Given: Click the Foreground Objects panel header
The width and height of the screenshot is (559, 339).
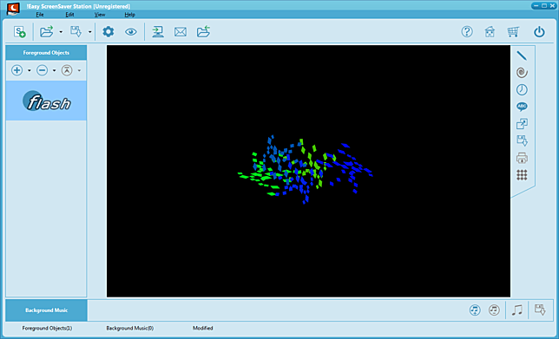Looking at the screenshot, I should [x=46, y=53].
